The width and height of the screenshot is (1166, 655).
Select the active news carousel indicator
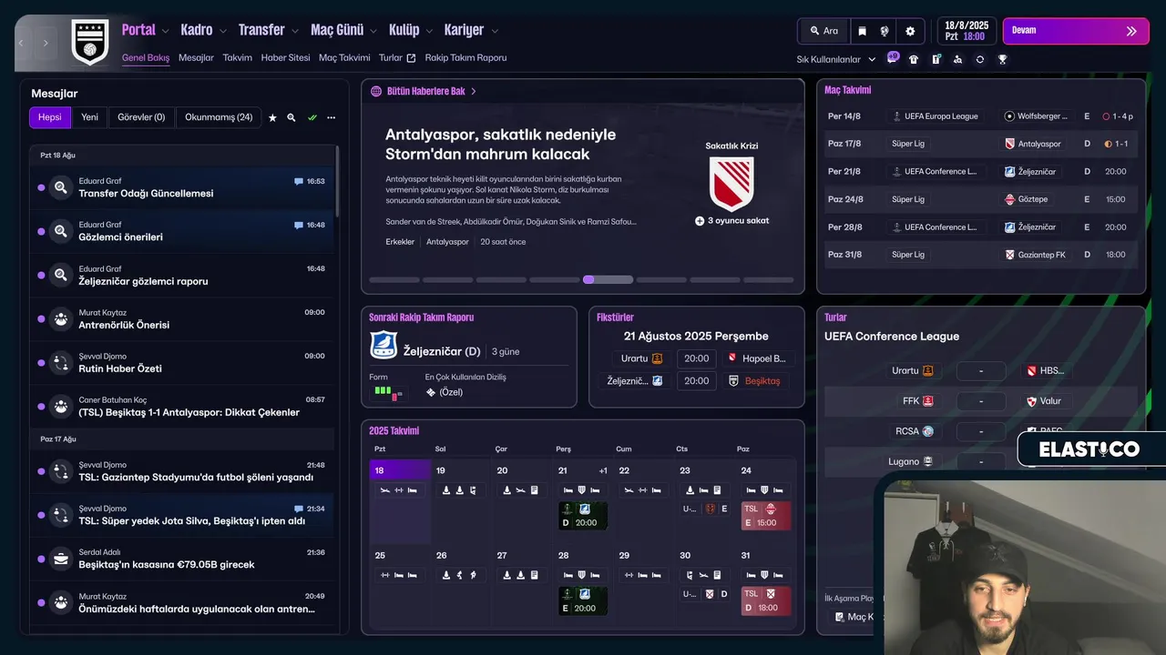pos(608,280)
